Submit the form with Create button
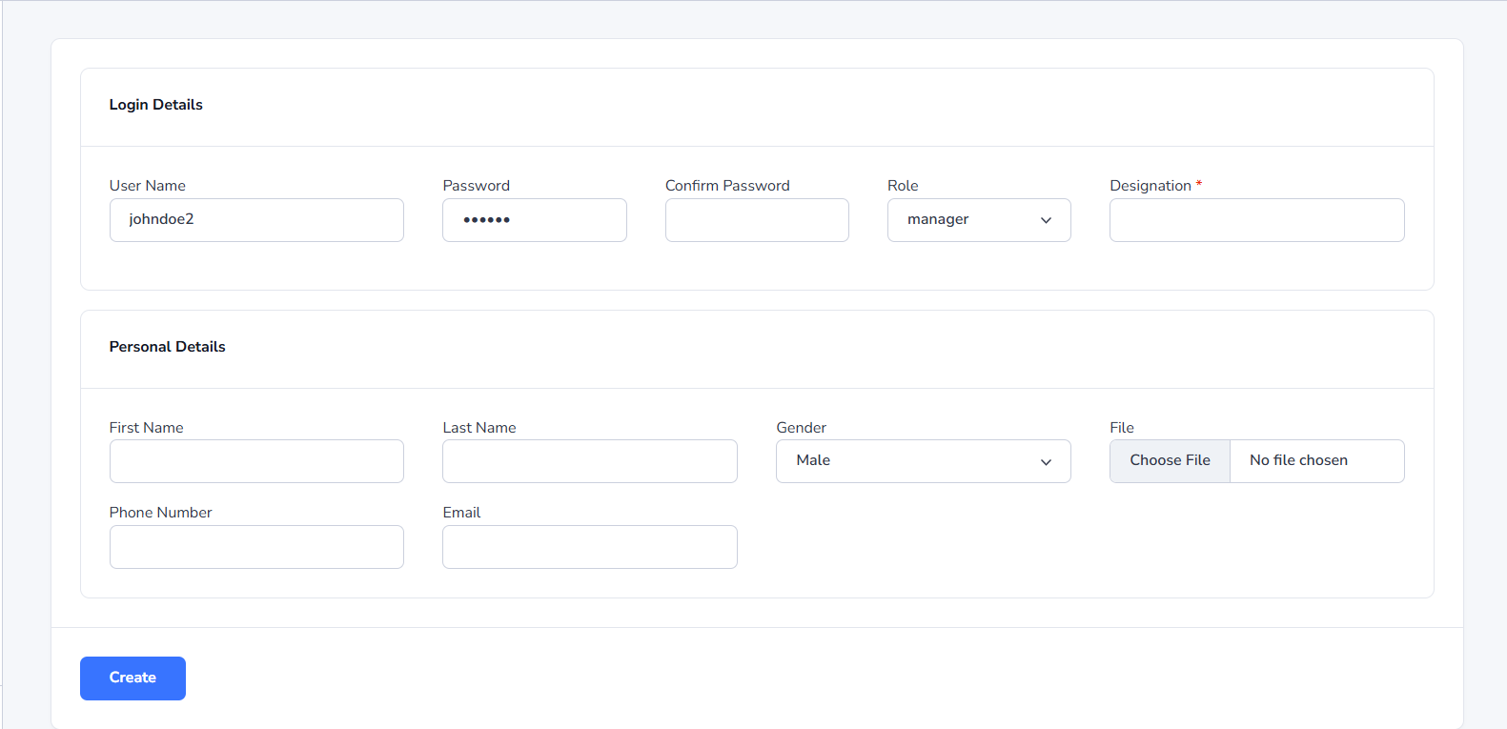Image resolution: width=1507 pixels, height=729 pixels. [132, 678]
